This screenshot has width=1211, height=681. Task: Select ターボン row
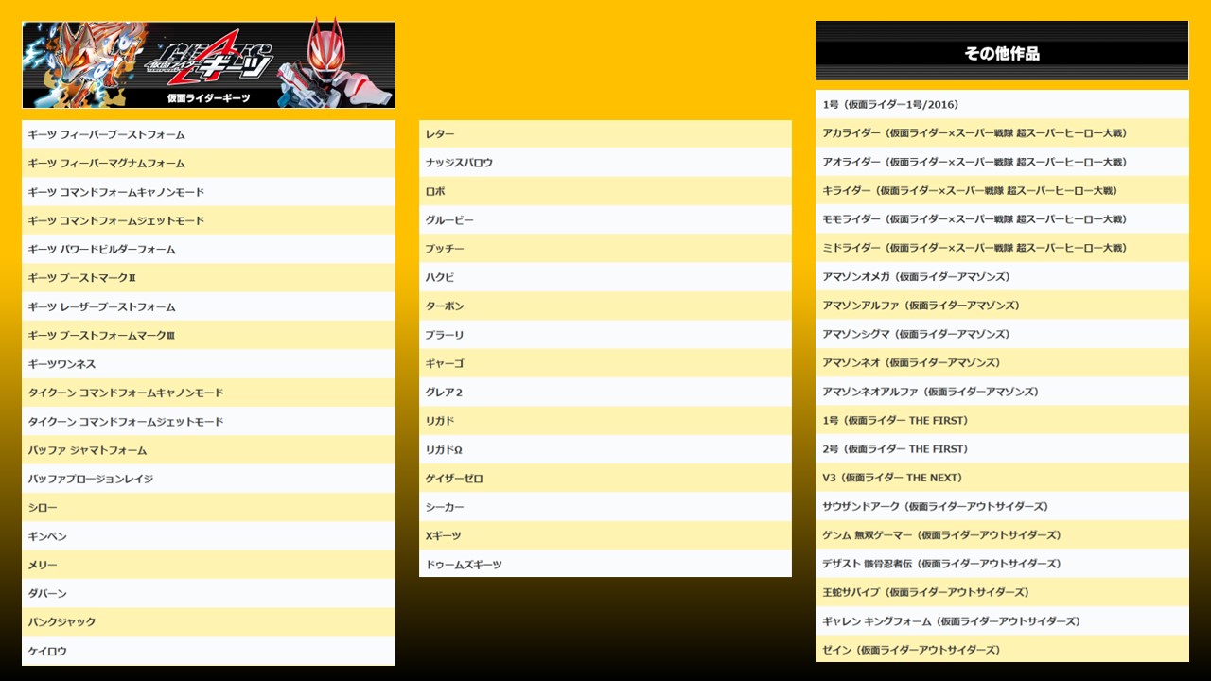(x=605, y=306)
